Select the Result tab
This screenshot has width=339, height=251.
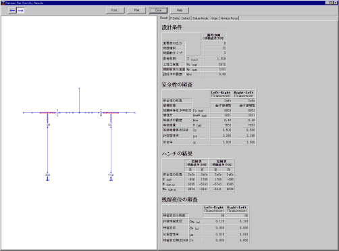163,18
